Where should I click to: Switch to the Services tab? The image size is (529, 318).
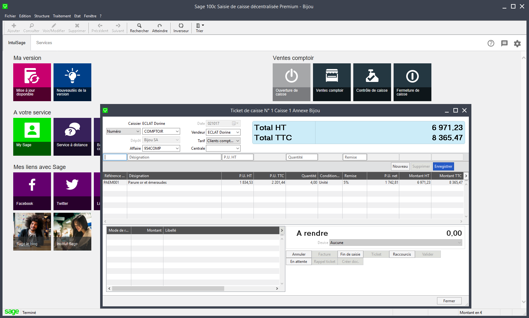pyautogui.click(x=44, y=43)
